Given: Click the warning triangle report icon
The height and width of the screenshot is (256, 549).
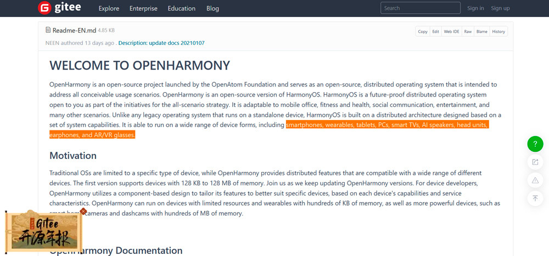Looking at the screenshot, I should [x=535, y=180].
